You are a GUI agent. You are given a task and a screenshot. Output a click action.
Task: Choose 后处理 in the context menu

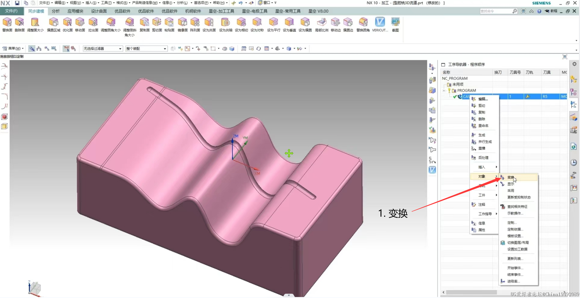[x=484, y=158]
